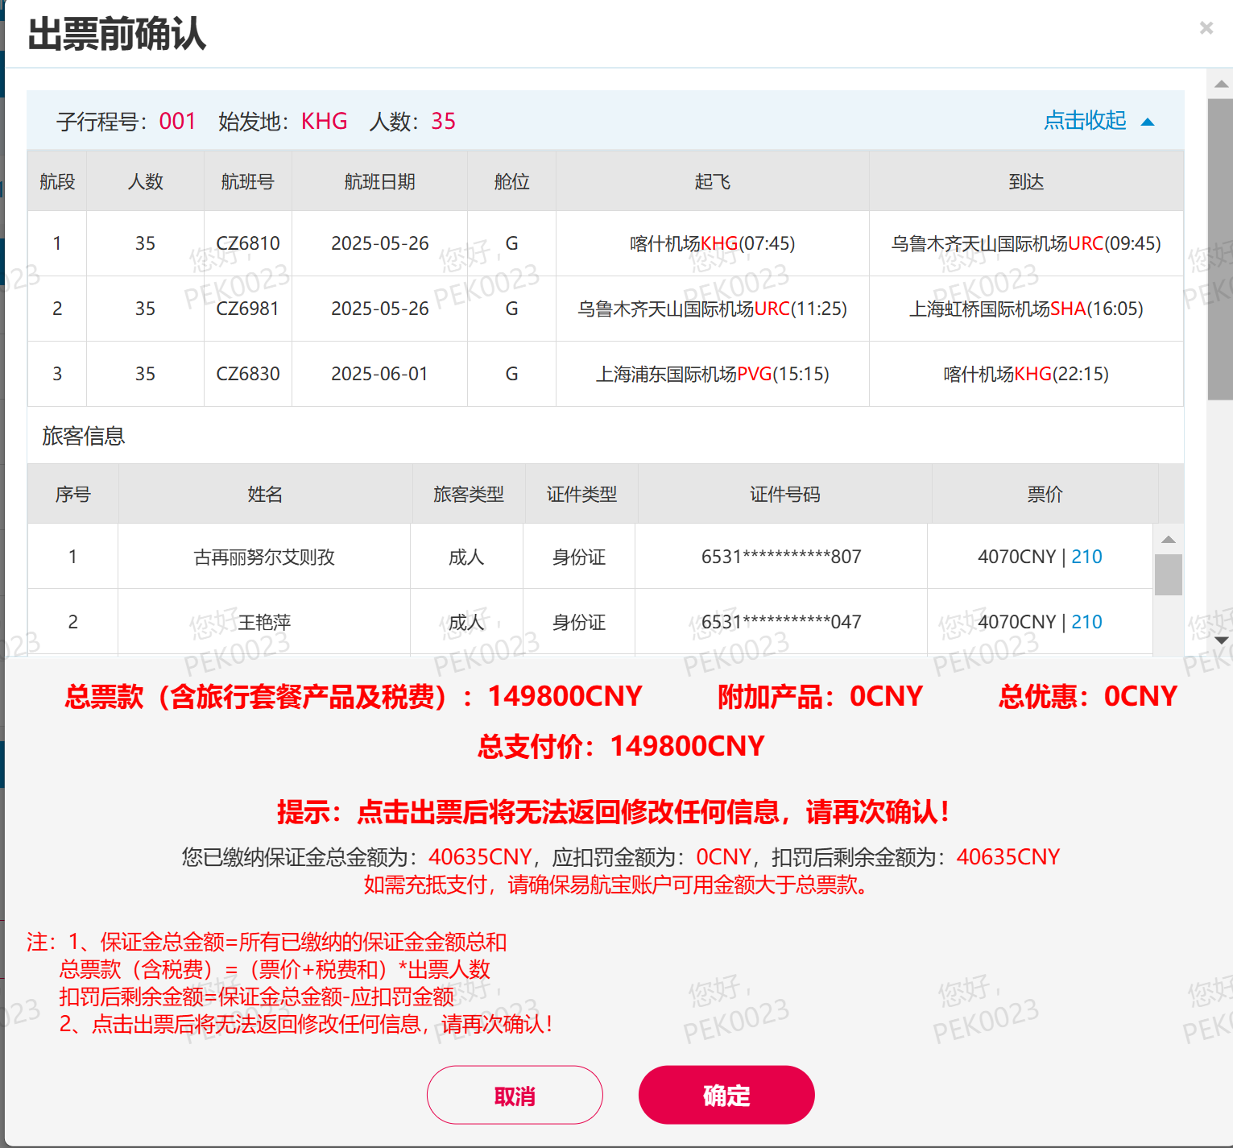Image resolution: width=1233 pixels, height=1148 pixels.
Task: Open the 210 link for 古再丽努尔艾则孜
Action: [x=1086, y=557]
